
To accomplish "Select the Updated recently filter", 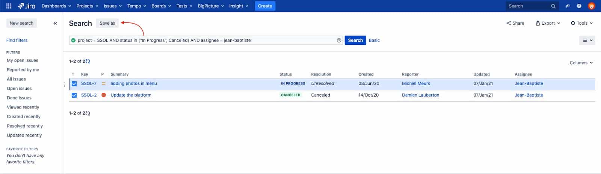I will pyautogui.click(x=24, y=135).
